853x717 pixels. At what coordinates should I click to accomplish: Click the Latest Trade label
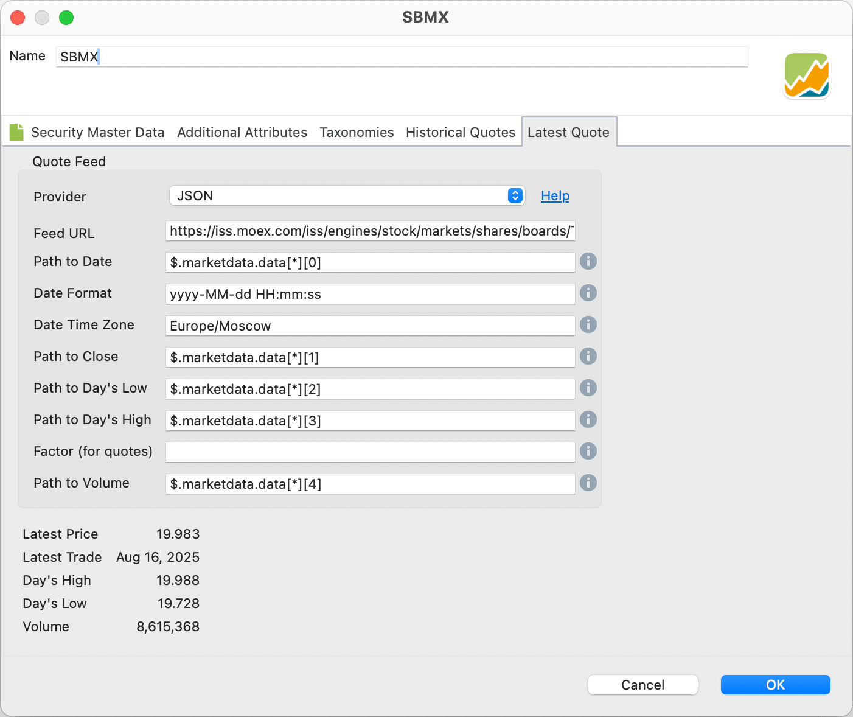coord(62,558)
